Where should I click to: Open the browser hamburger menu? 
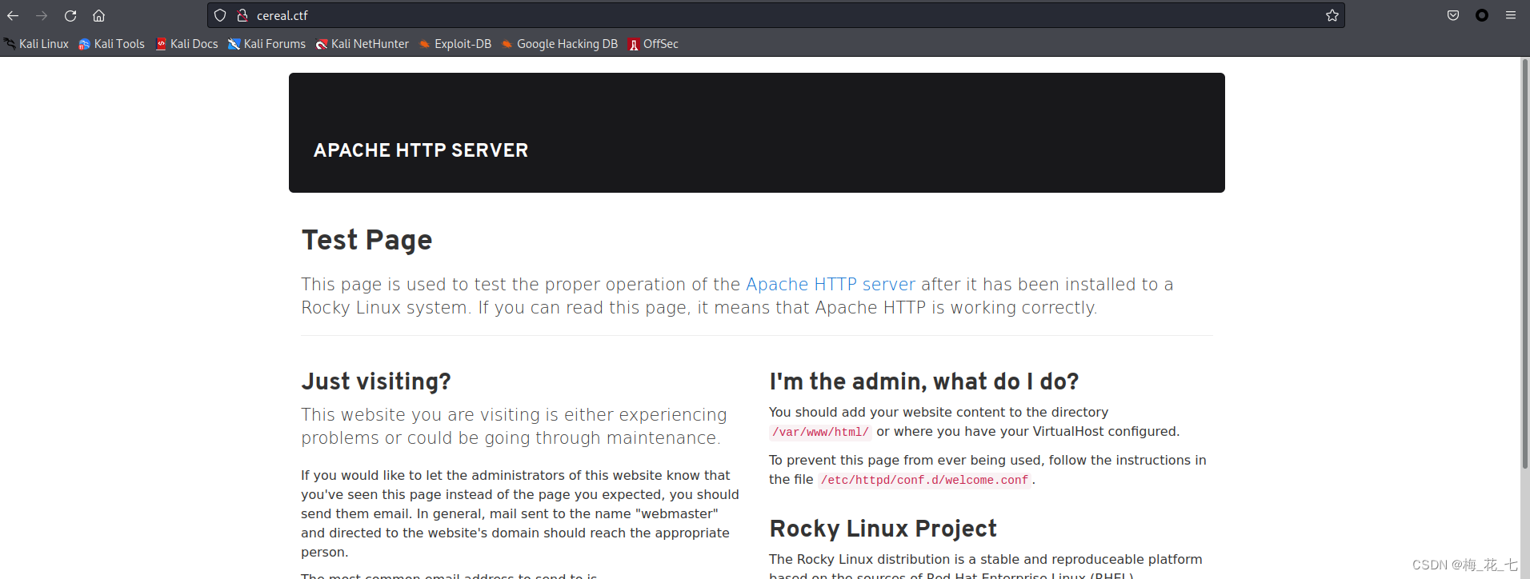tap(1511, 15)
